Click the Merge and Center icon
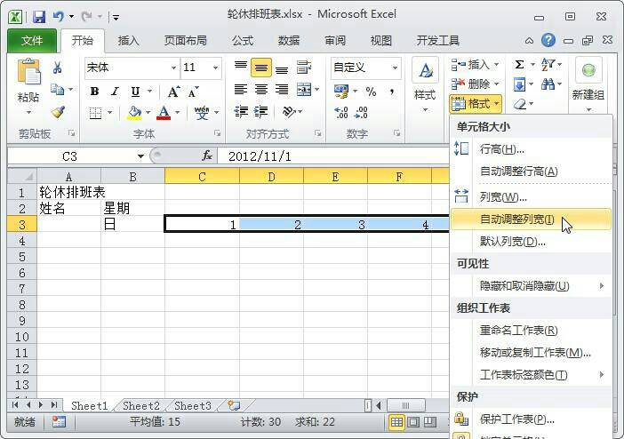This screenshot has height=439, width=624. (303, 90)
